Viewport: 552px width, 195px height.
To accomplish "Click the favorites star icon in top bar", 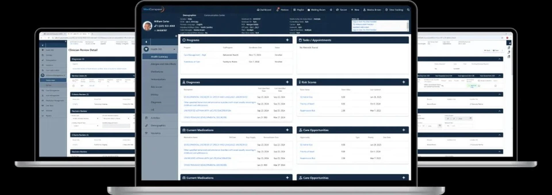I will coord(331,10).
